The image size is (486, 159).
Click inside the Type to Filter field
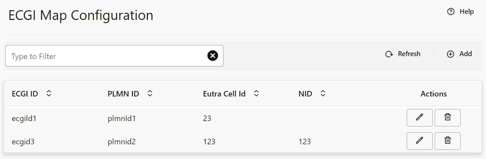pos(83,56)
